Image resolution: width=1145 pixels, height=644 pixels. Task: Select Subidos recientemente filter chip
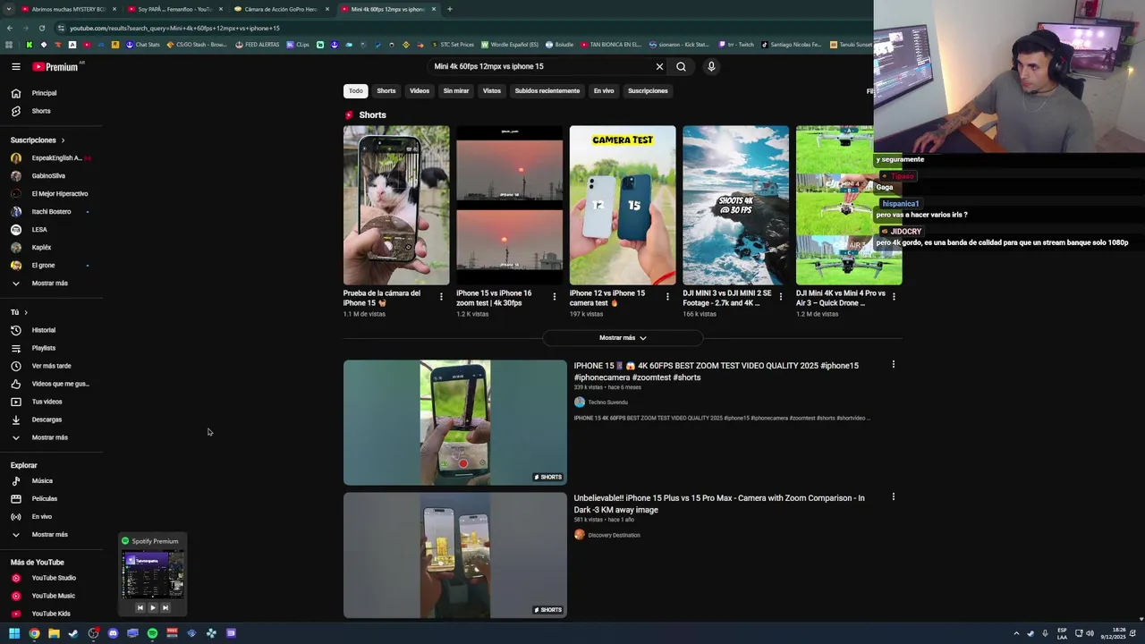point(547,90)
